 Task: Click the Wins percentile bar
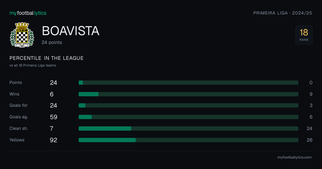[188, 94]
